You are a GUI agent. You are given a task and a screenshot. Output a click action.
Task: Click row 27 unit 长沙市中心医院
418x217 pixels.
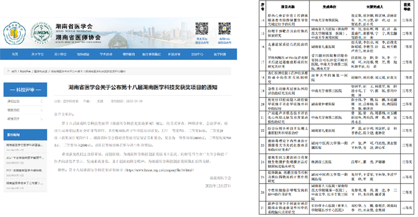click(x=329, y=208)
